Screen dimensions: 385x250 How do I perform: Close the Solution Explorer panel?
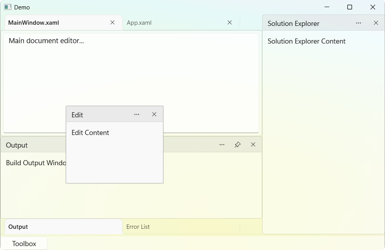376,23
